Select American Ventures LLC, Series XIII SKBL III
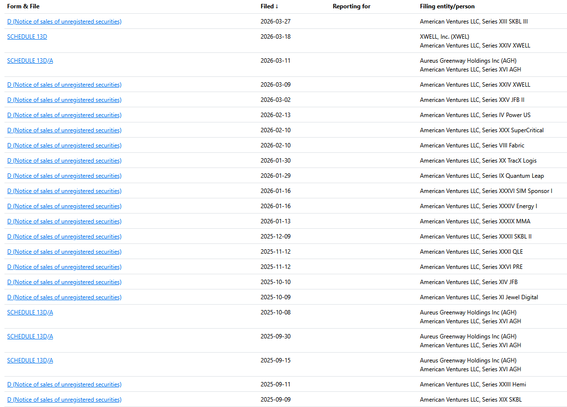This screenshot has width=567, height=407. (474, 22)
